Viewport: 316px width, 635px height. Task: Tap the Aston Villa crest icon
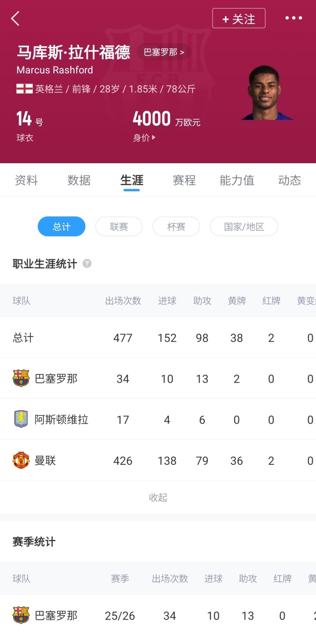[x=21, y=420]
